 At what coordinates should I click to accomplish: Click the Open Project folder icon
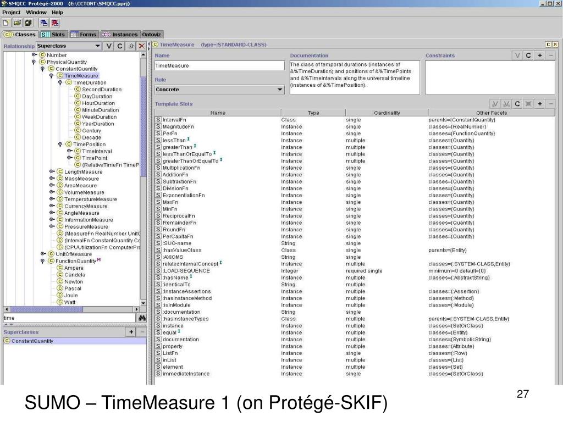click(x=17, y=23)
